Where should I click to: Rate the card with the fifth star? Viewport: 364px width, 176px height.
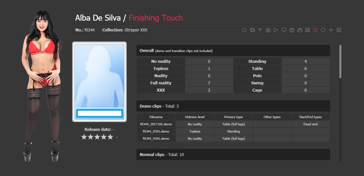point(111,137)
